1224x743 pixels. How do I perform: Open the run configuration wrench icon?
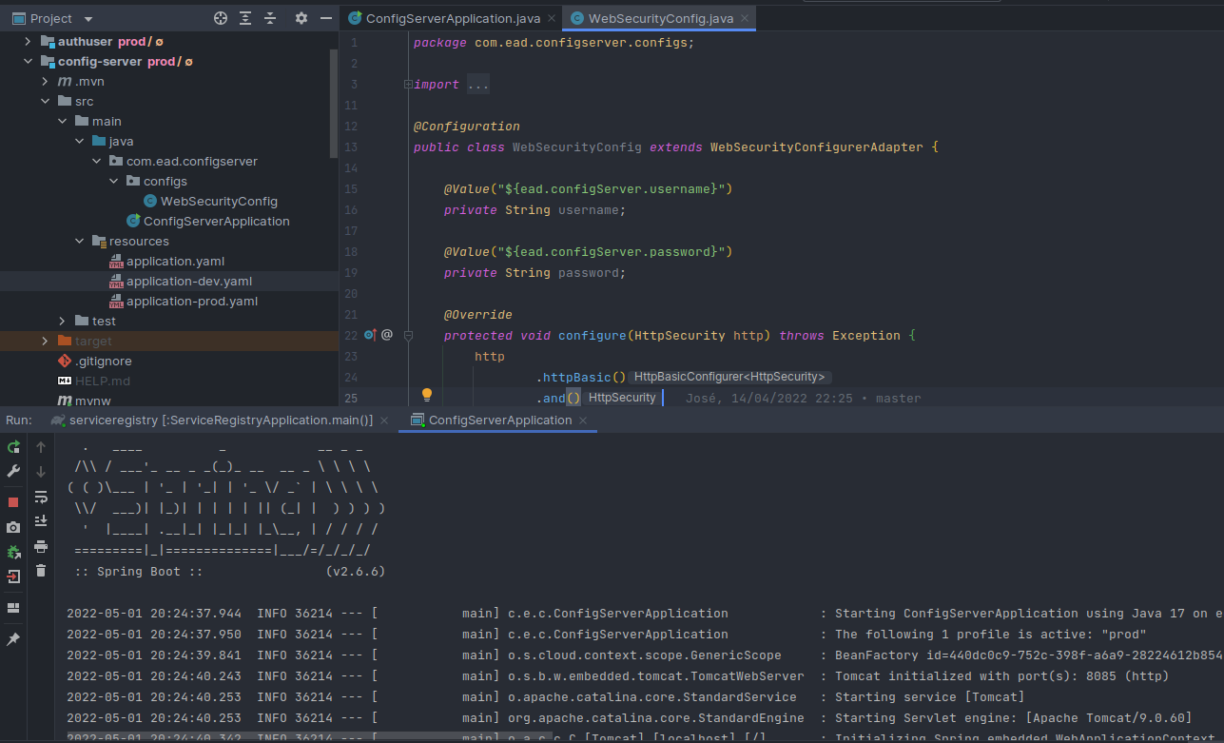coord(13,471)
